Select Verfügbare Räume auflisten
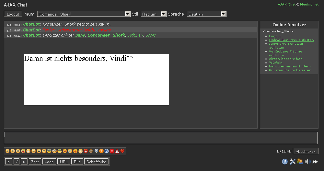The image size is (324, 171). pos(285,53)
